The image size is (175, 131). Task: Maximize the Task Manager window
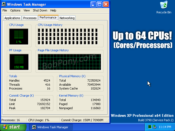(x=100, y=4)
